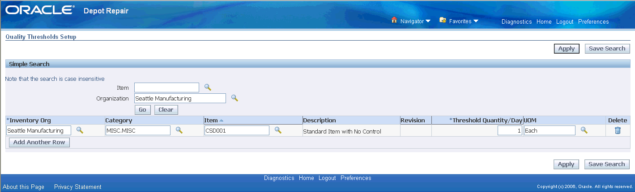The height and width of the screenshot is (192, 635).
Task: Delete the CSD001 row with trash icon
Action: point(618,130)
